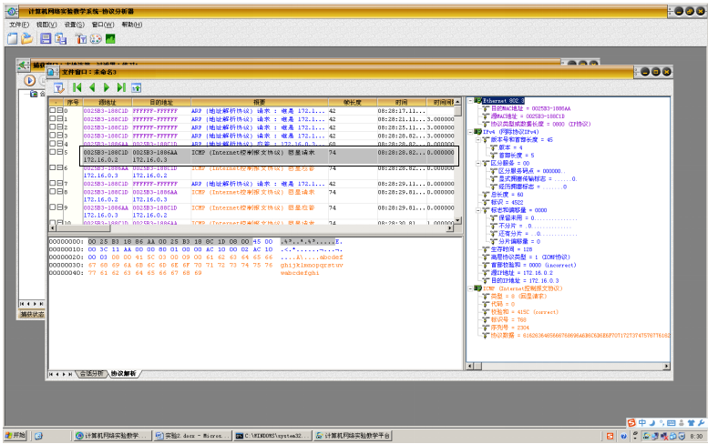Collapse packet 8 row with minus box
The height and width of the screenshot is (444, 708).
coord(59,191)
